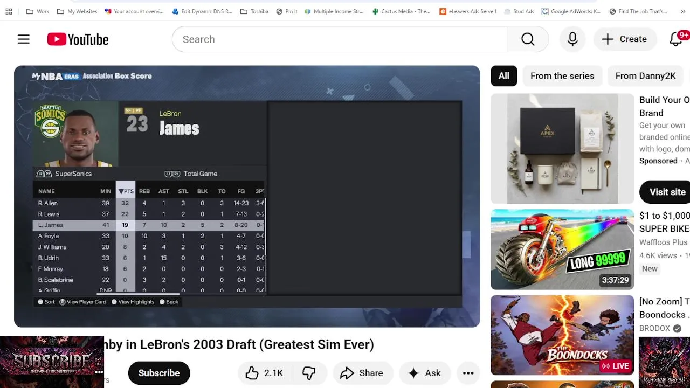Dislike the video with thumbs down
The image size is (690, 388).
tap(309, 373)
